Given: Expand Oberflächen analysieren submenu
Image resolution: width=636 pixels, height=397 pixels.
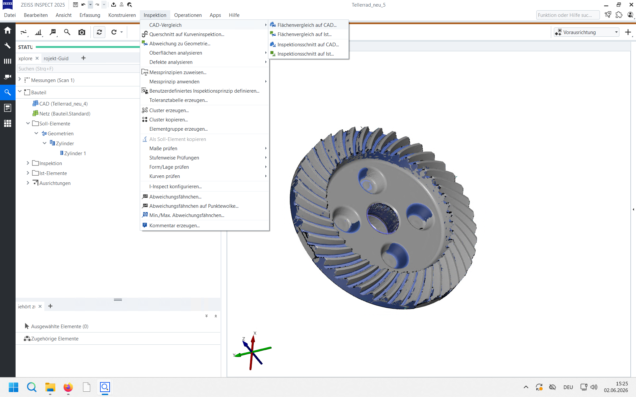Looking at the screenshot, I should (x=204, y=53).
